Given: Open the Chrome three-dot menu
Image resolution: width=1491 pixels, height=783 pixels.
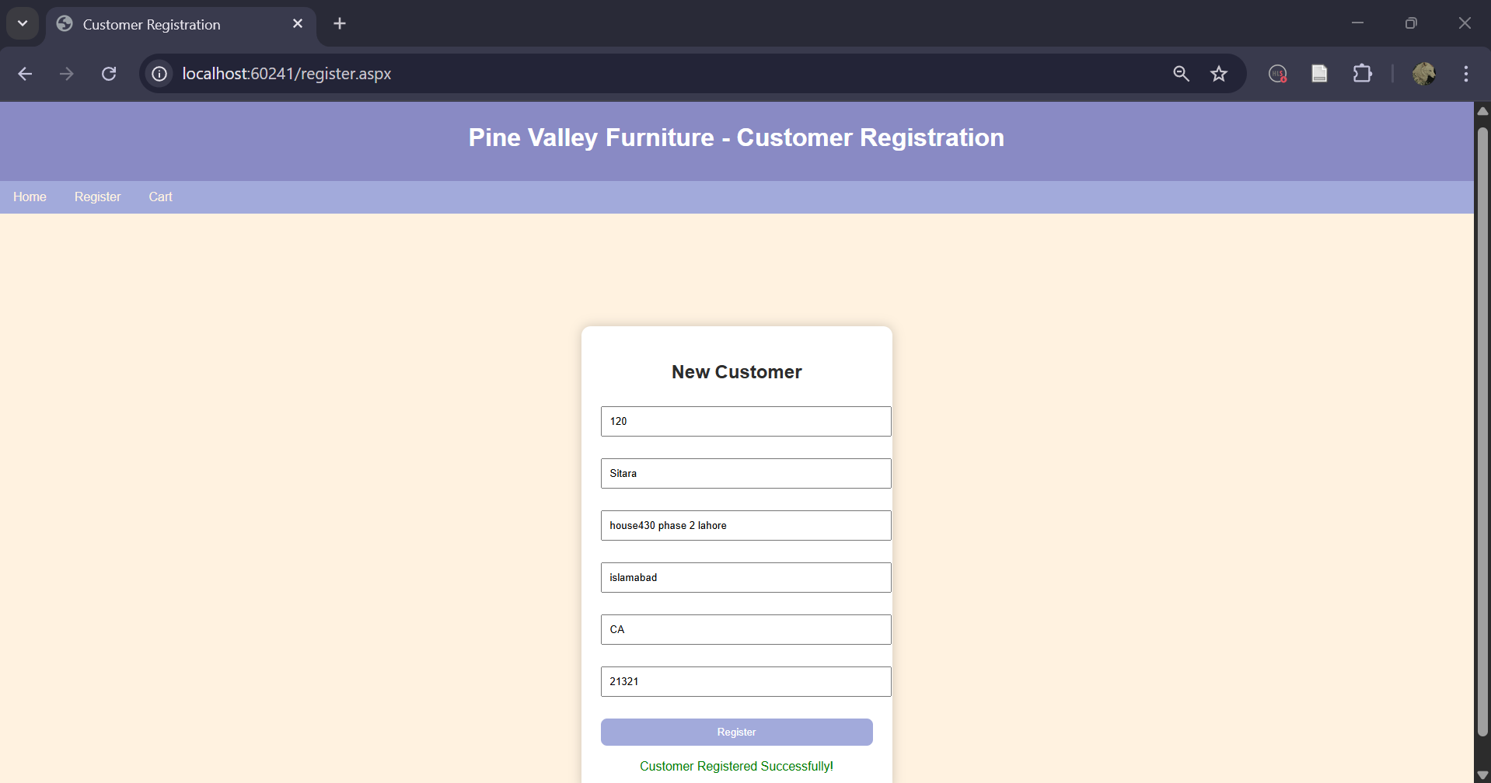Looking at the screenshot, I should pyautogui.click(x=1465, y=74).
